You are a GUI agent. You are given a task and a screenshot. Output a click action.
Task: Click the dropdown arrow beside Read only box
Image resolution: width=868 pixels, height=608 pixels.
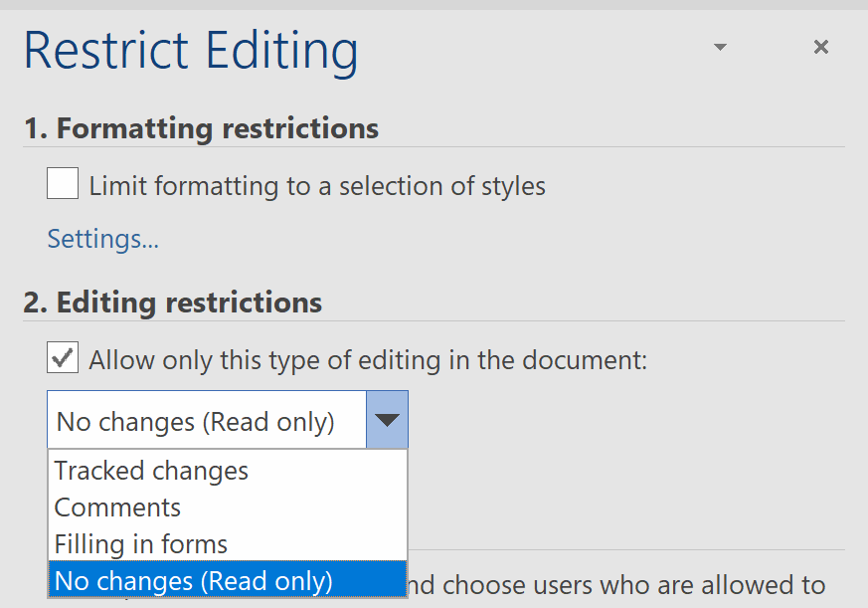pyautogui.click(x=387, y=420)
